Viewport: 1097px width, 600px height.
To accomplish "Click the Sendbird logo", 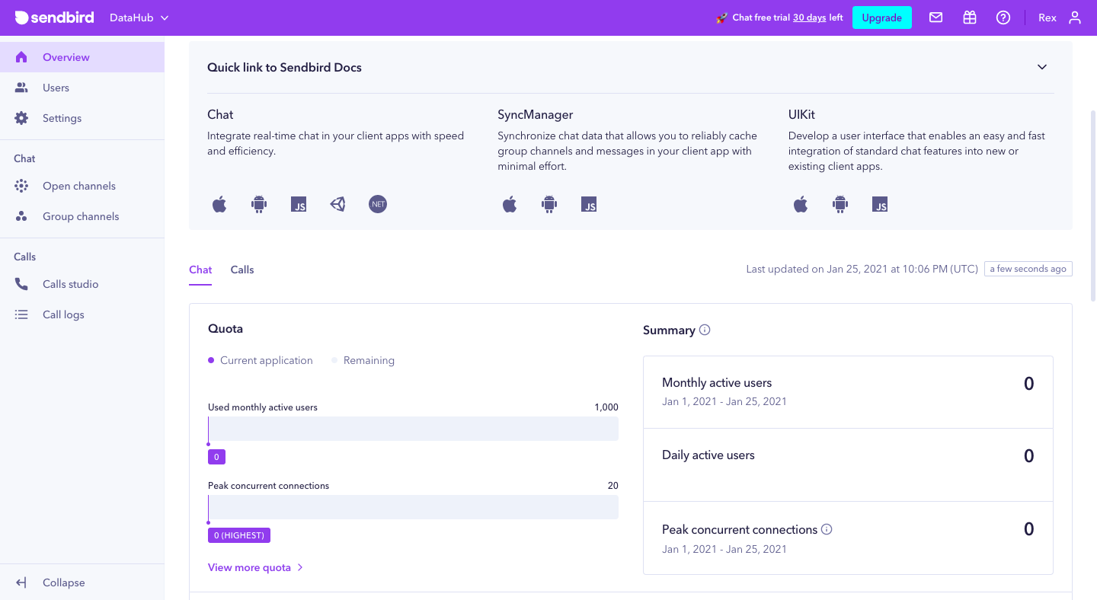I will (x=54, y=18).
